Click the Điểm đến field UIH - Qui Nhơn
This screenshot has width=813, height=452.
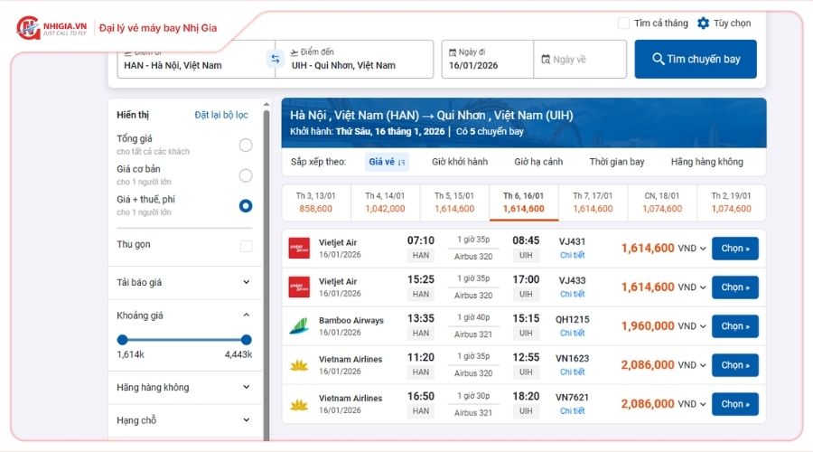tap(356, 59)
